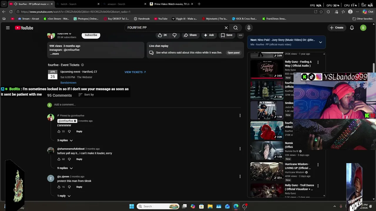Expand the 9 replies thread
This screenshot has height=211, width=376.
(x=65, y=168)
